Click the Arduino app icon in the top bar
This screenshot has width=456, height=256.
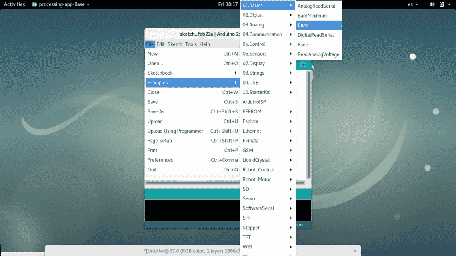click(x=34, y=4)
